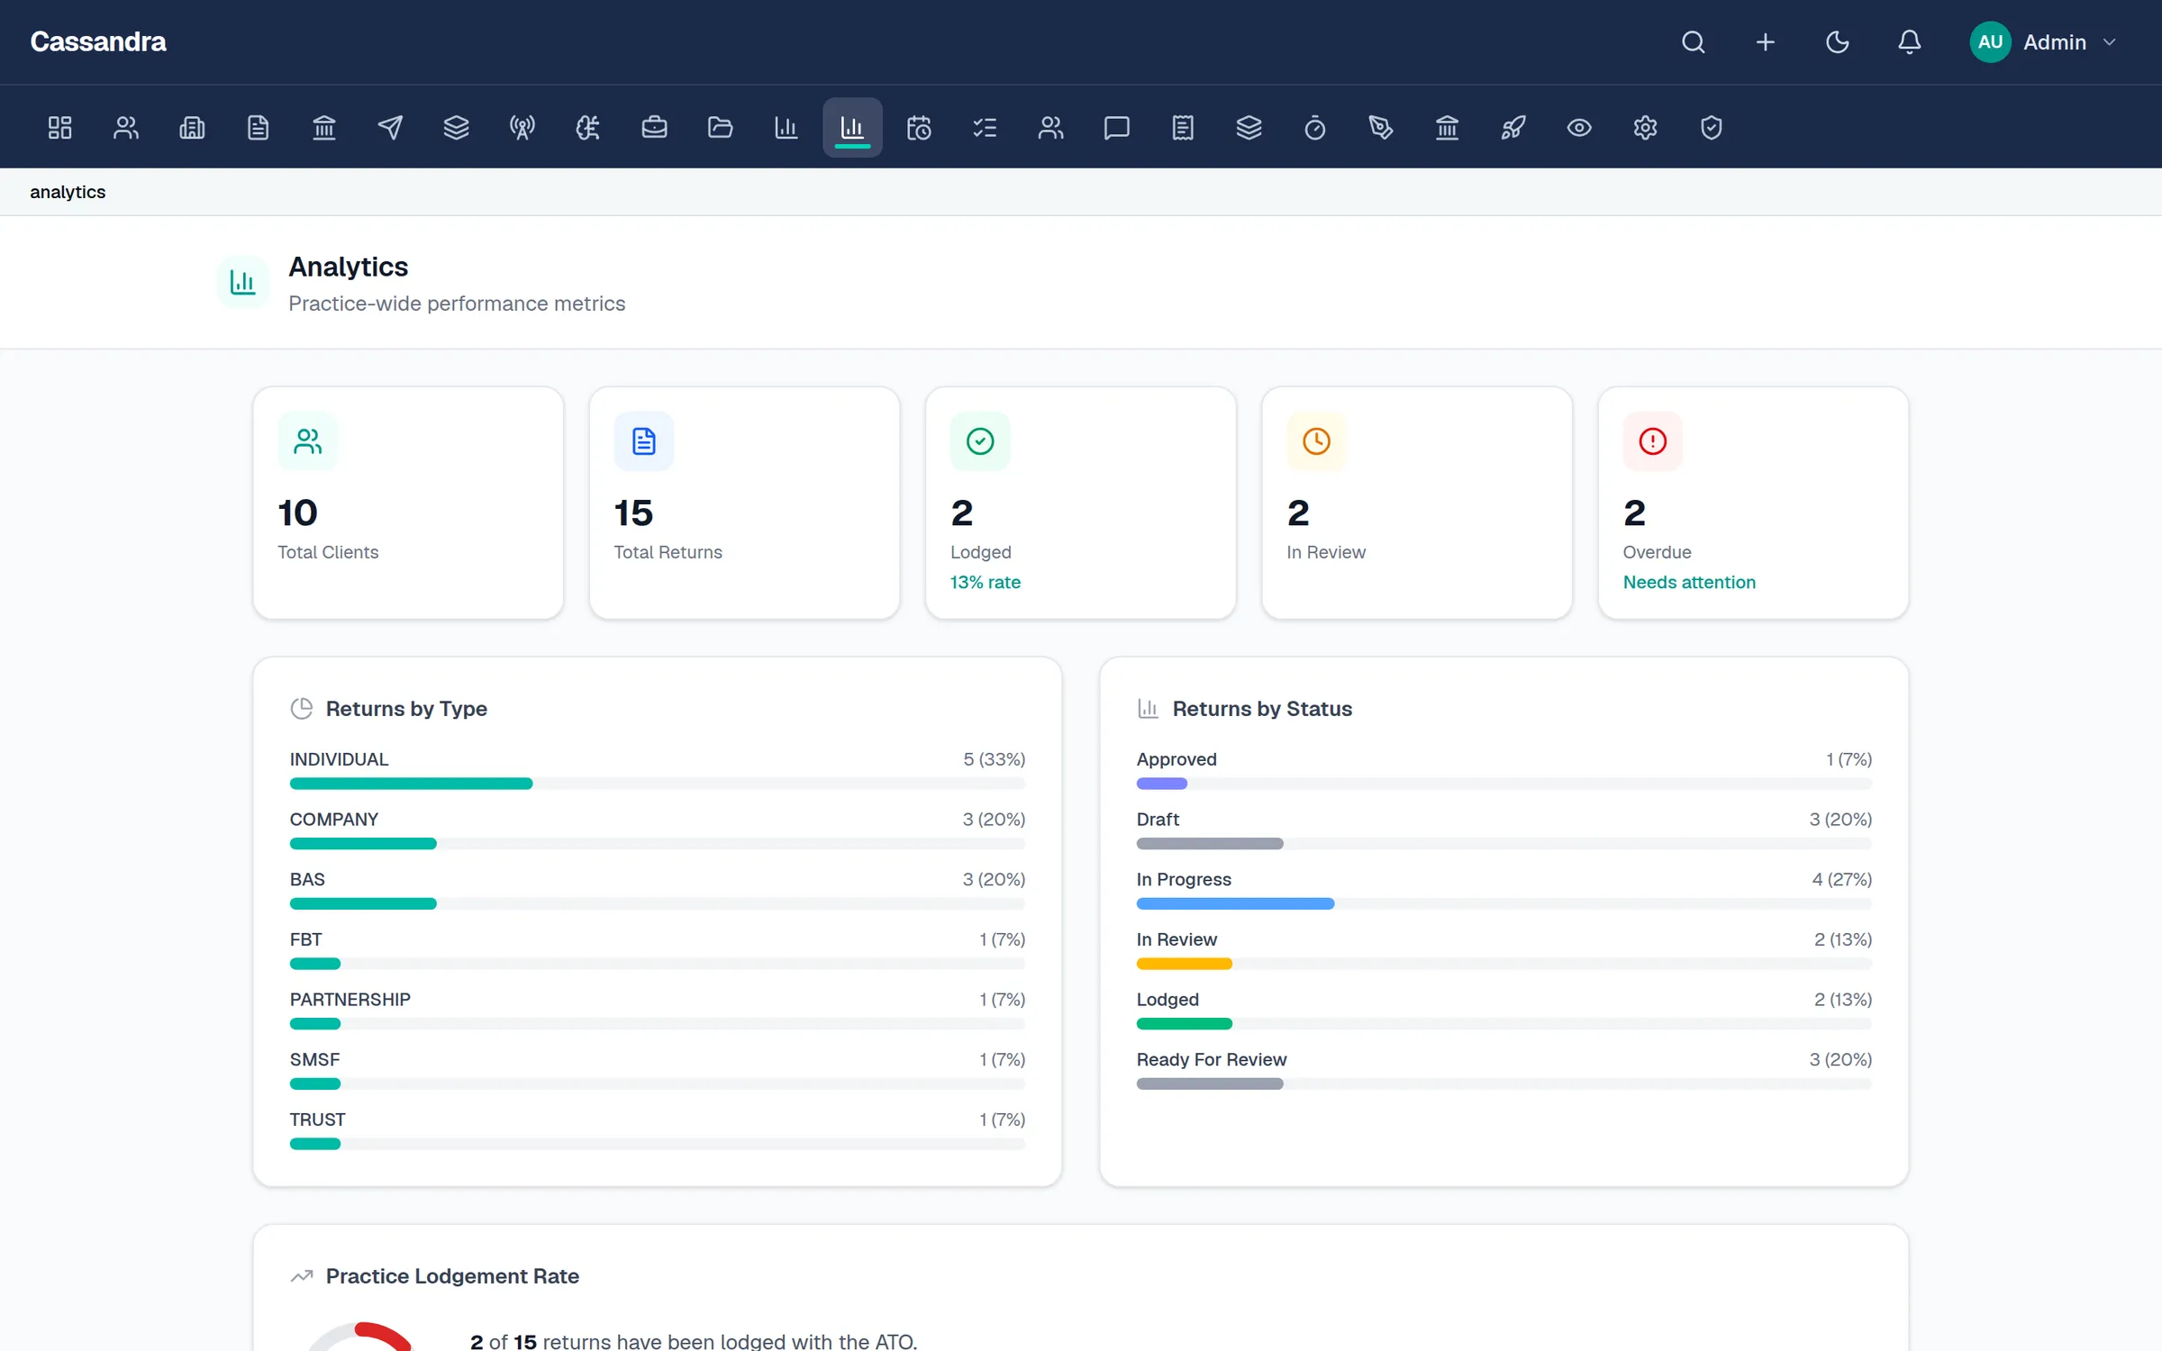
Task: Click the Draft status label
Action: pos(1158,820)
